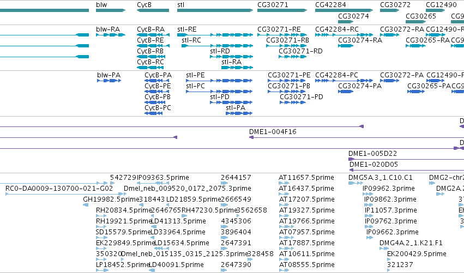Click the LD41313.5prime EST label
This screenshot has width=464, height=273.
(178, 222)
